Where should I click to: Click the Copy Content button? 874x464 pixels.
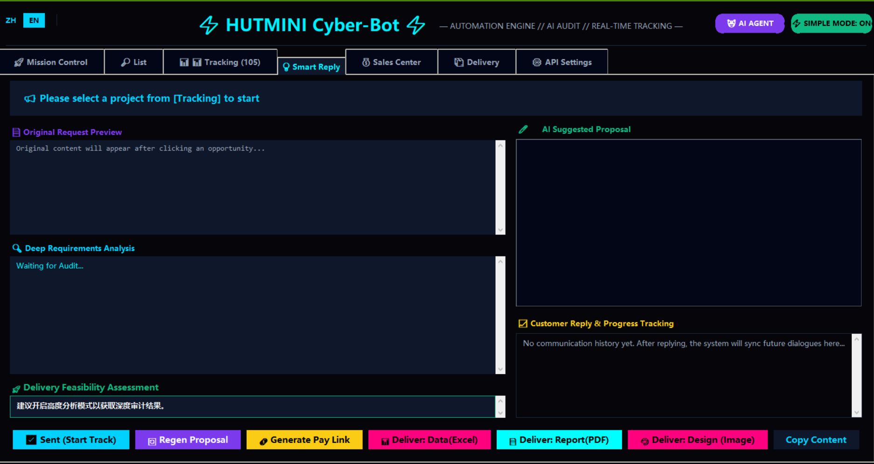(816, 439)
